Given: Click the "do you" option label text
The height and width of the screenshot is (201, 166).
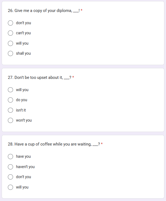Looking at the screenshot, I should 21,100.
